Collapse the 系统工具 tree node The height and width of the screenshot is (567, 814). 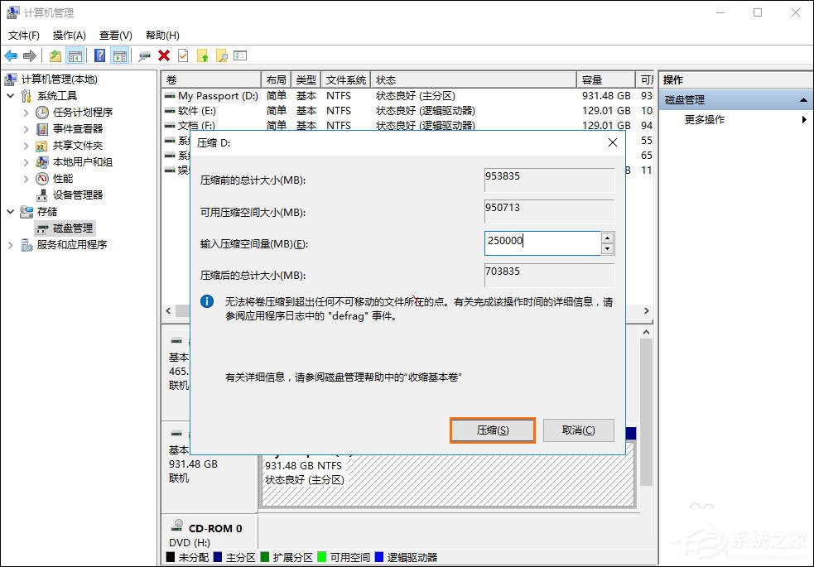pyautogui.click(x=8, y=95)
